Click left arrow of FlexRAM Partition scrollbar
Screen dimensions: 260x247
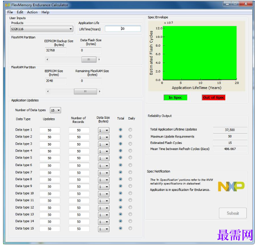[48, 91]
